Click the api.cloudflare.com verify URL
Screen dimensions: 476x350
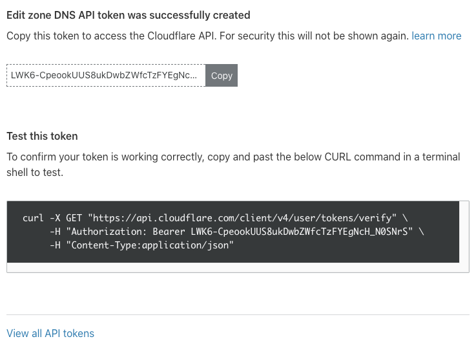click(243, 219)
